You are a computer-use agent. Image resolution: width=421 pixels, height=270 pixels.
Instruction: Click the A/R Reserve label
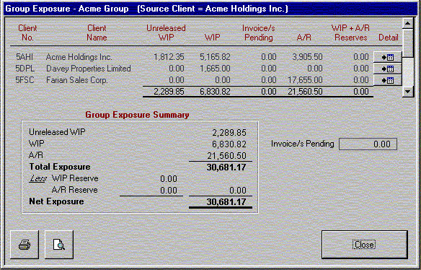click(75, 190)
